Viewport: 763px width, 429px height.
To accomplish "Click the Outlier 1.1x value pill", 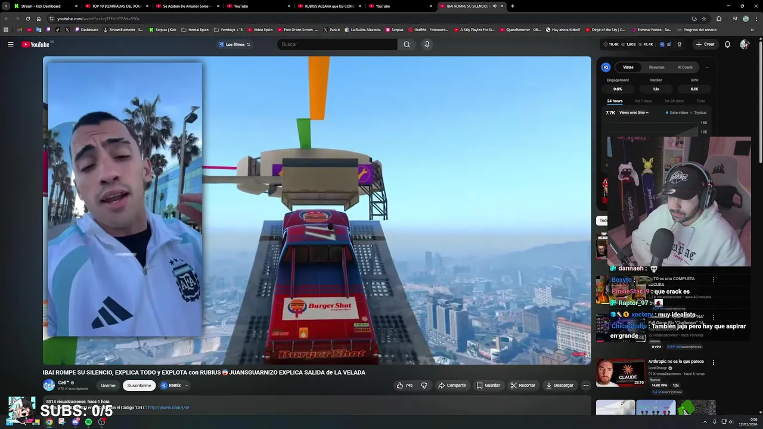I will point(656,89).
